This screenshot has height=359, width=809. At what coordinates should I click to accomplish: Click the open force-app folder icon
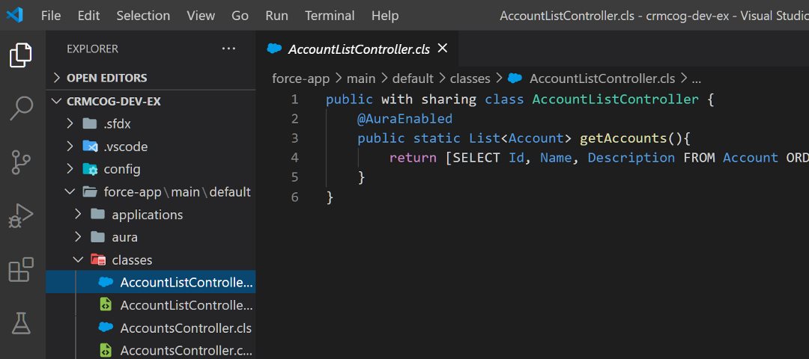tap(90, 191)
